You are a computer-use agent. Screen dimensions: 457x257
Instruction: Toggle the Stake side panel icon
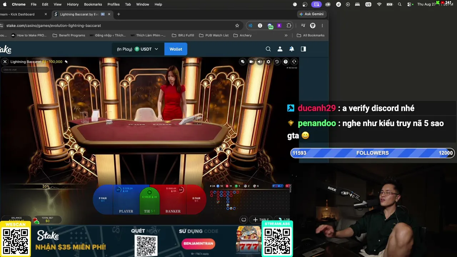[x=303, y=49]
